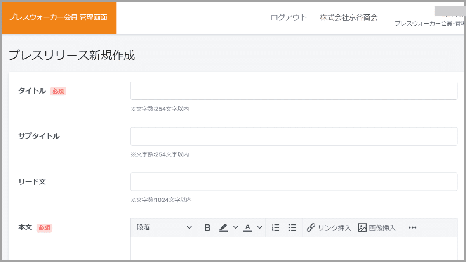The width and height of the screenshot is (466, 262).
Task: Click the 必須 badge next to タイトル
Action: pos(58,91)
